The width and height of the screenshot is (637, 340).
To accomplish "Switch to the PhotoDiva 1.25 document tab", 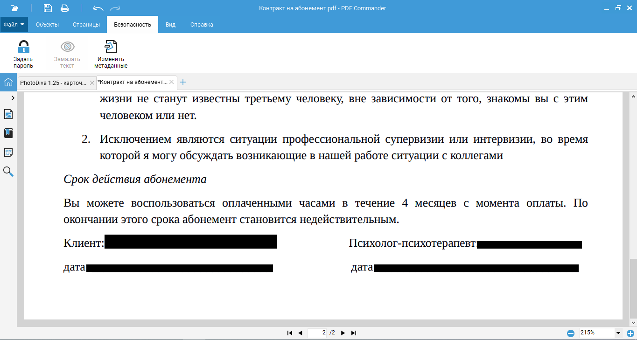I will pyautogui.click(x=53, y=83).
